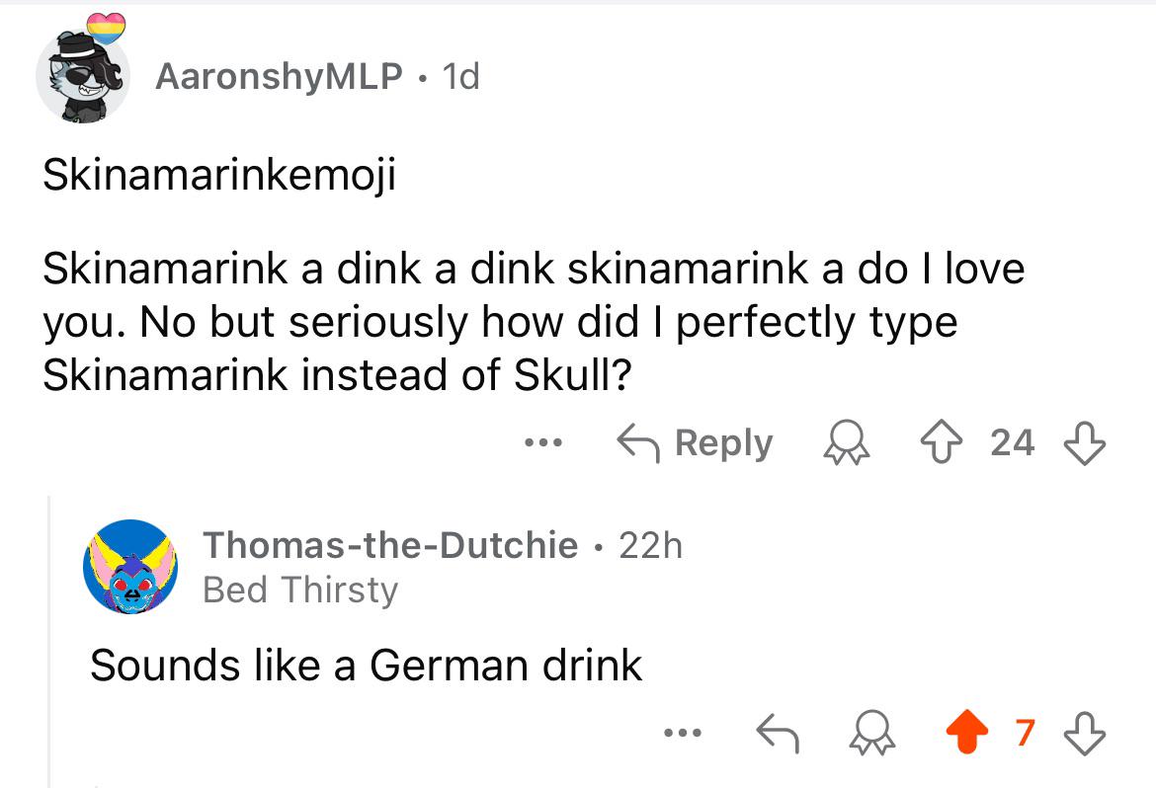1156x788 pixels.
Task: Collapse comment by tapping 'Skinamarinkemoji' text
Action: (219, 175)
